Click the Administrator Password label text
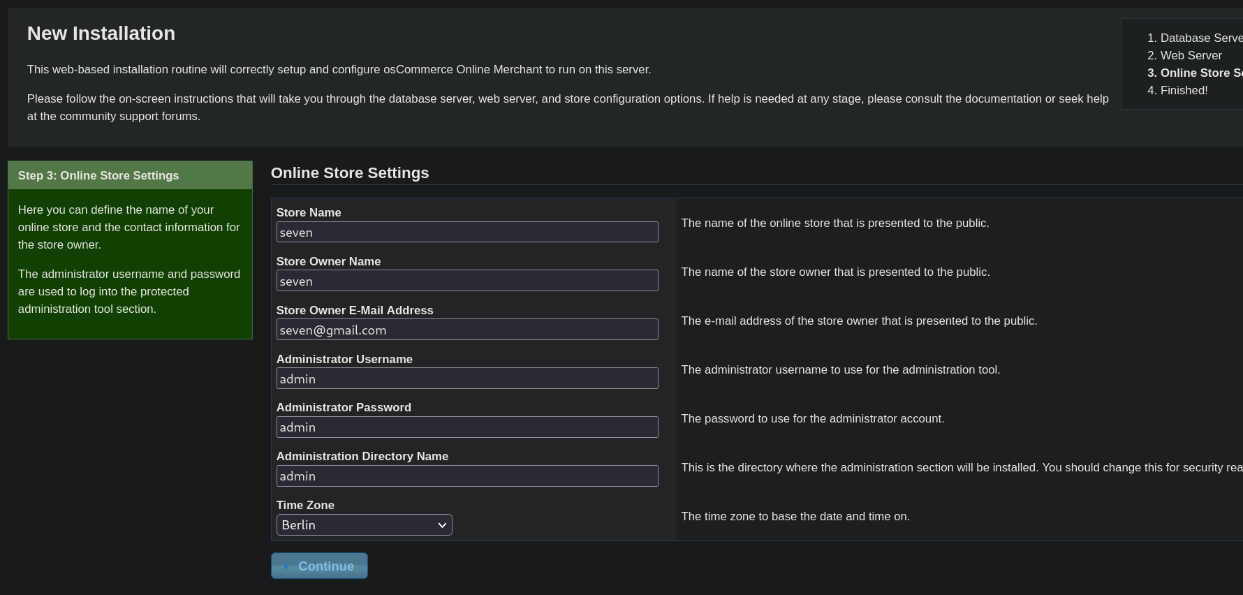1243x595 pixels. (344, 408)
